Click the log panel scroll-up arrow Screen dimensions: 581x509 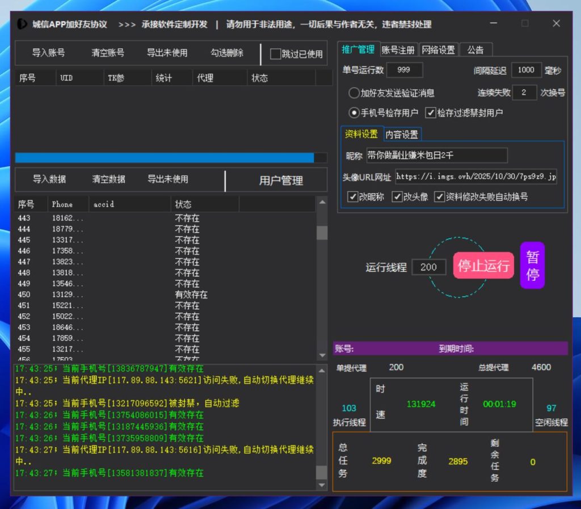pos(322,370)
